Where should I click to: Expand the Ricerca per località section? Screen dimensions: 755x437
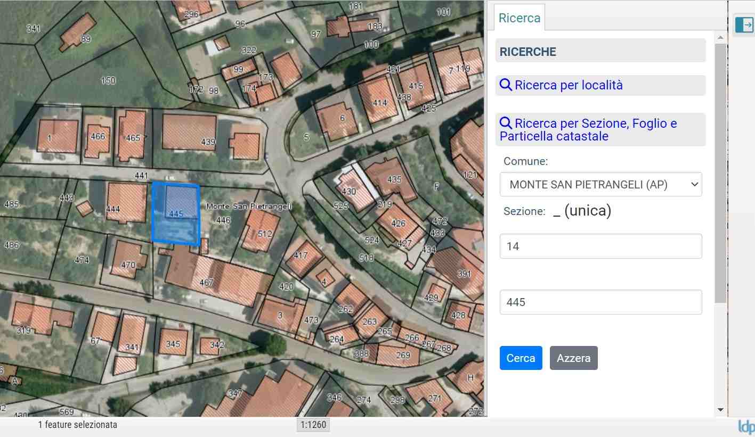coord(569,85)
